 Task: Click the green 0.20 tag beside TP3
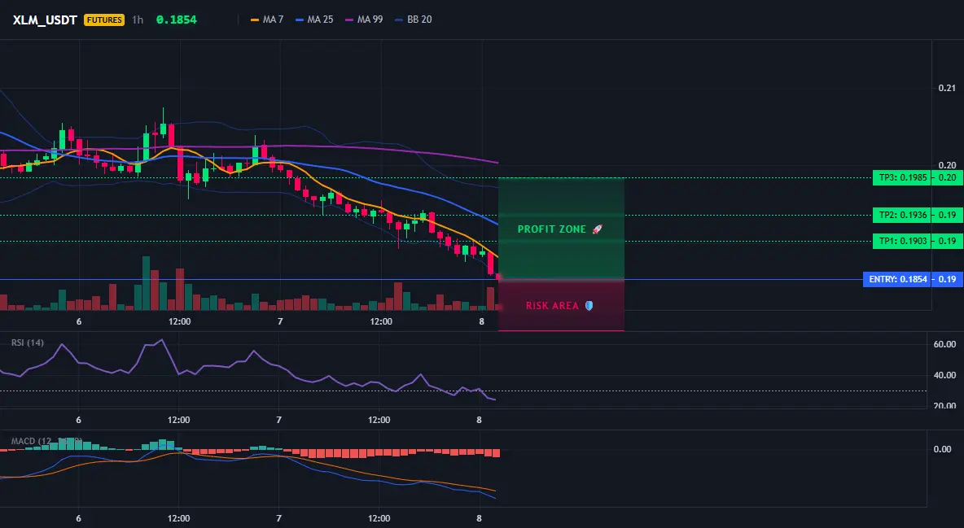[x=948, y=178]
